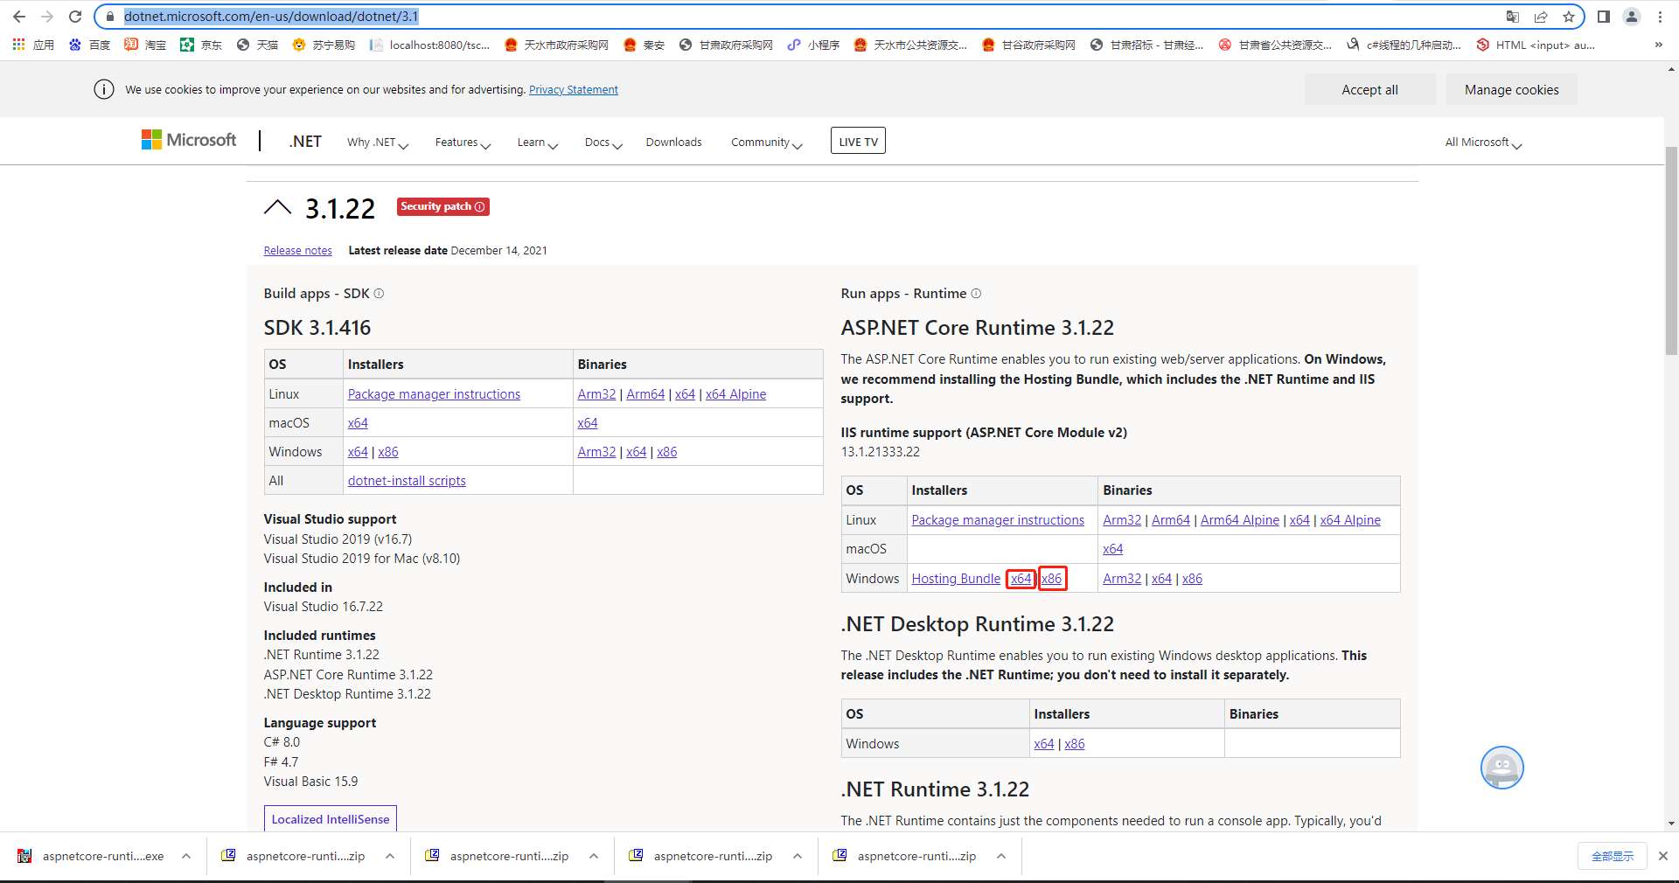Collapse the 3.1.22 section caret
The image size is (1679, 883).
(x=277, y=206)
